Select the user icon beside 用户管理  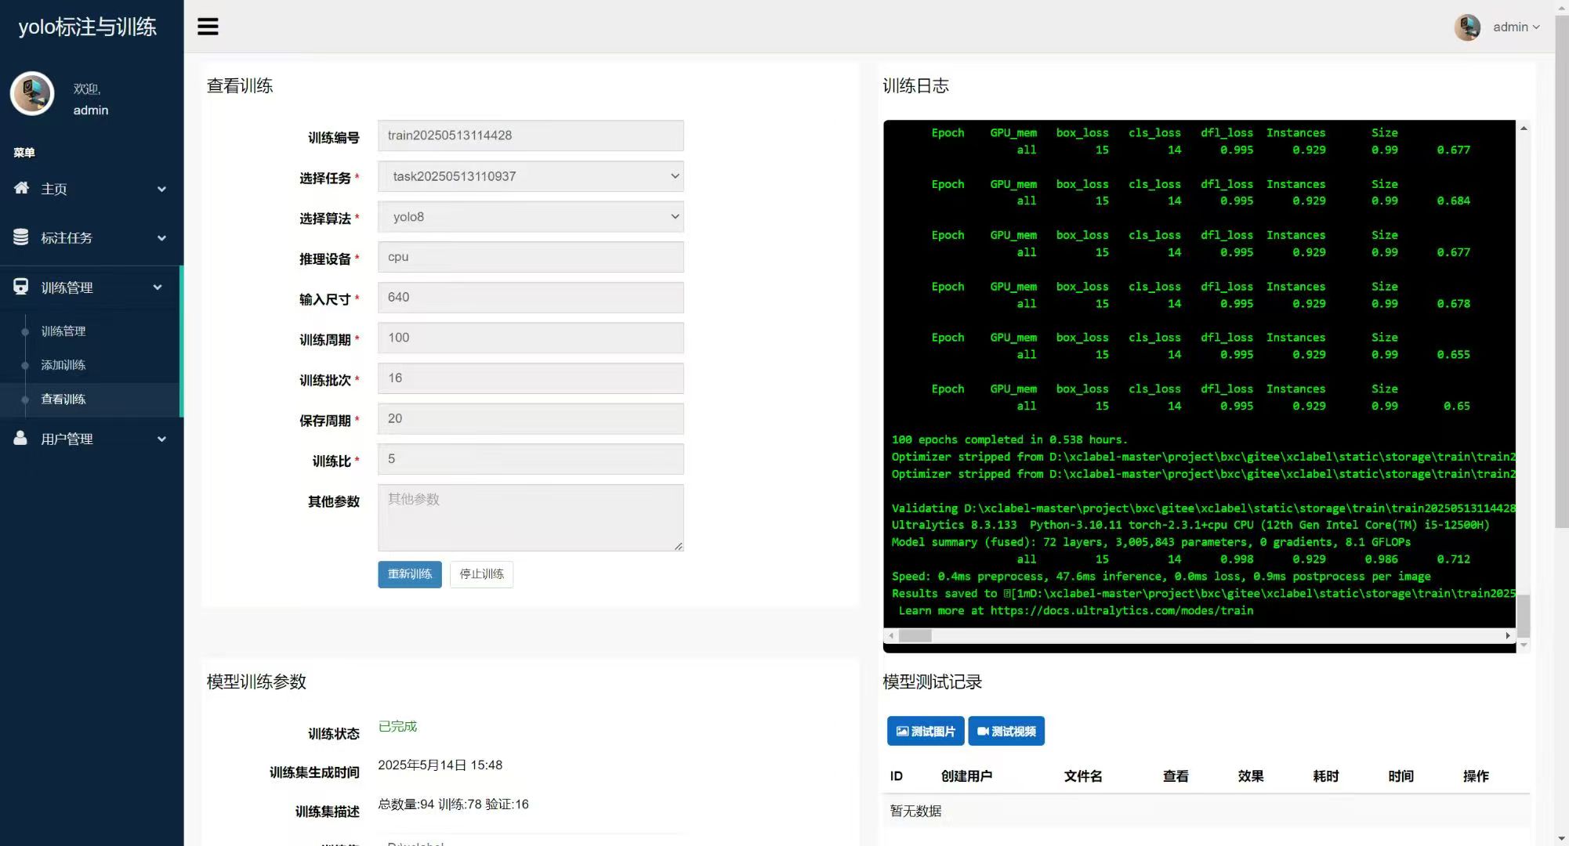[21, 439]
